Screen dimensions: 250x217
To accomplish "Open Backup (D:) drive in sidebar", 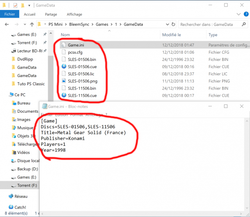I will 27,169.
